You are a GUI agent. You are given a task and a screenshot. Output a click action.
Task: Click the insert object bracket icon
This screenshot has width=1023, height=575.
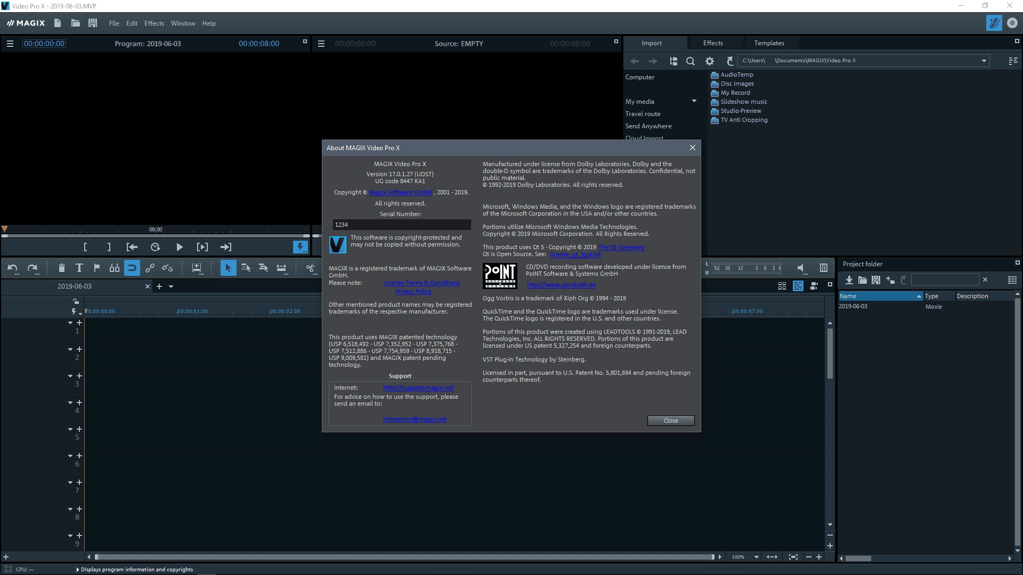tap(197, 269)
